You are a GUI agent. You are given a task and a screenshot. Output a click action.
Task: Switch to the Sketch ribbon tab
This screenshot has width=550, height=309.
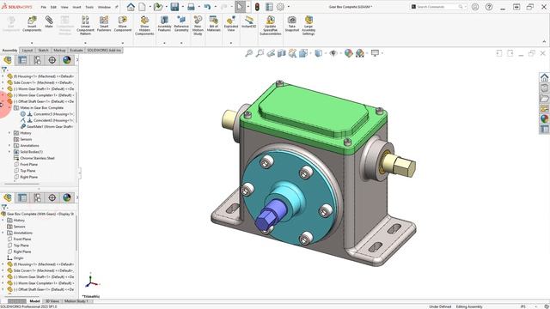click(x=43, y=51)
